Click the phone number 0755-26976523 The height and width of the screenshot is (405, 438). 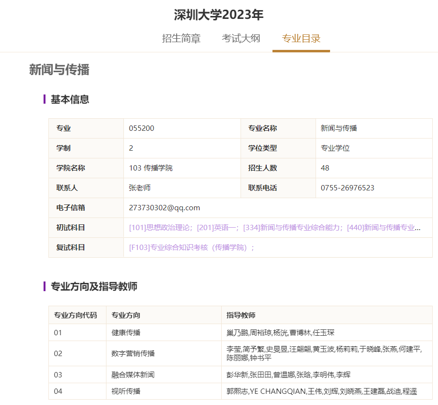click(347, 188)
